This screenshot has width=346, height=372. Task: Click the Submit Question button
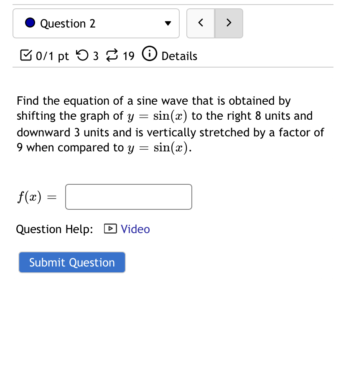click(71, 262)
